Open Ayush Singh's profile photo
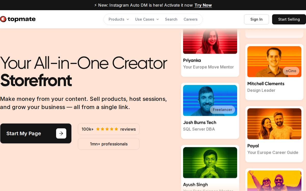The height and width of the screenshot is (191, 306). tap(210, 162)
